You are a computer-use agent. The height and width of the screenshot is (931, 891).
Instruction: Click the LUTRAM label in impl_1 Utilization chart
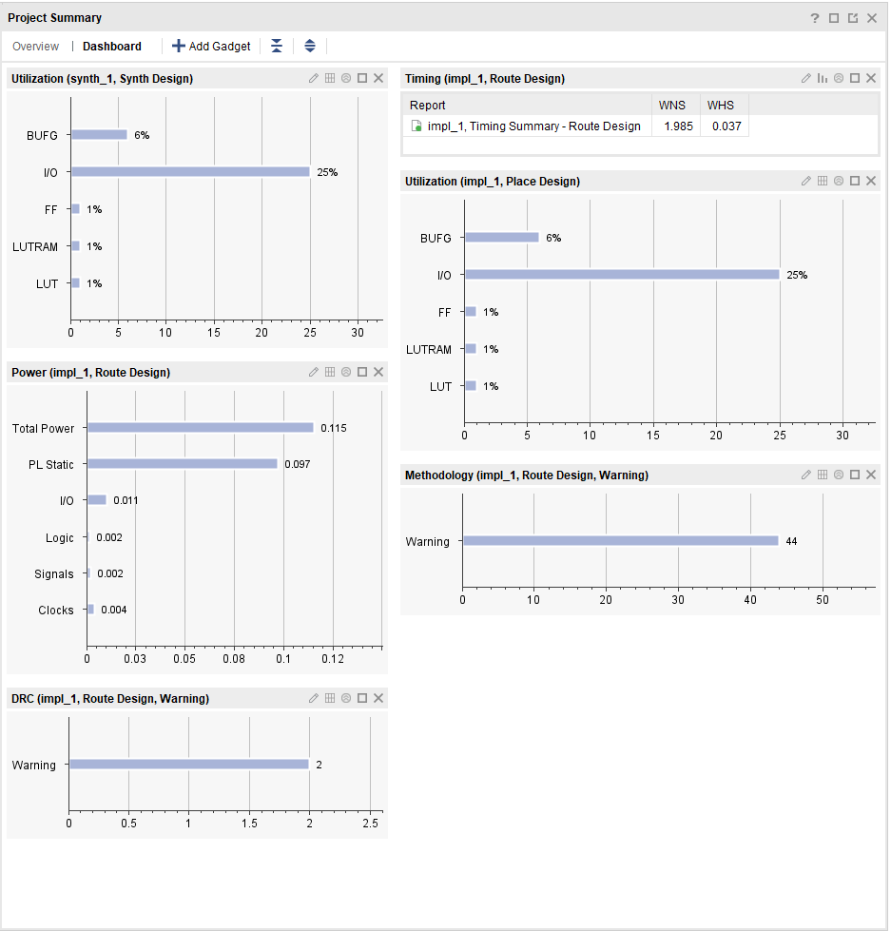pos(429,350)
